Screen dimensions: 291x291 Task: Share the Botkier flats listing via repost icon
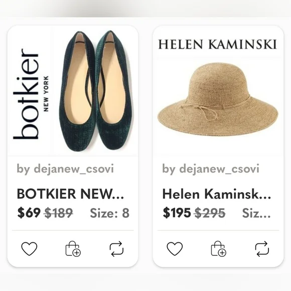[116, 249]
